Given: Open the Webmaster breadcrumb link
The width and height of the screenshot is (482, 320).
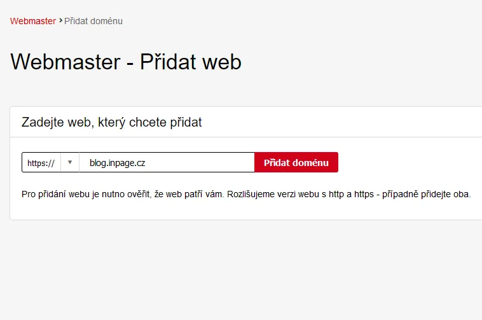Looking at the screenshot, I should click(33, 21).
